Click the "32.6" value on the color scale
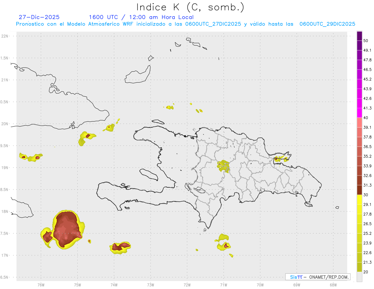Image resolution: width=374 pixels, height=289 pixels. click(x=367, y=176)
